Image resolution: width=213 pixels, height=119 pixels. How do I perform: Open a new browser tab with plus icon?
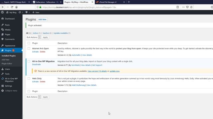pos(129,2)
